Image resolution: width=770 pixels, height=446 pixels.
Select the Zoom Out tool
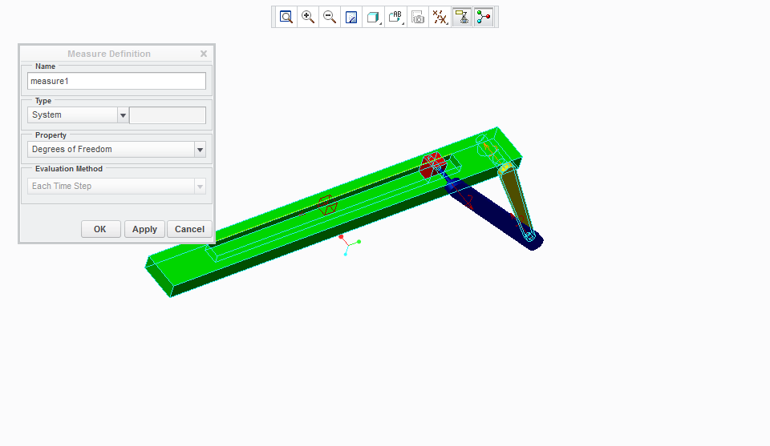[330, 17]
